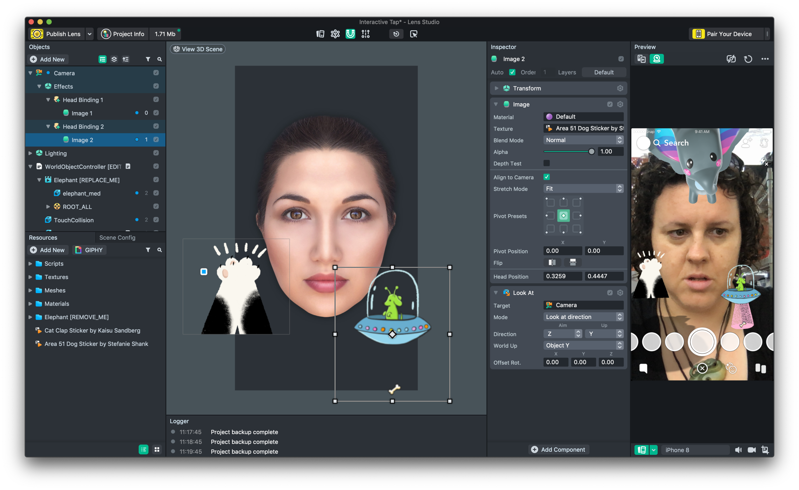Uncheck Align to Camera
Image resolution: width=799 pixels, height=490 pixels.
click(547, 177)
